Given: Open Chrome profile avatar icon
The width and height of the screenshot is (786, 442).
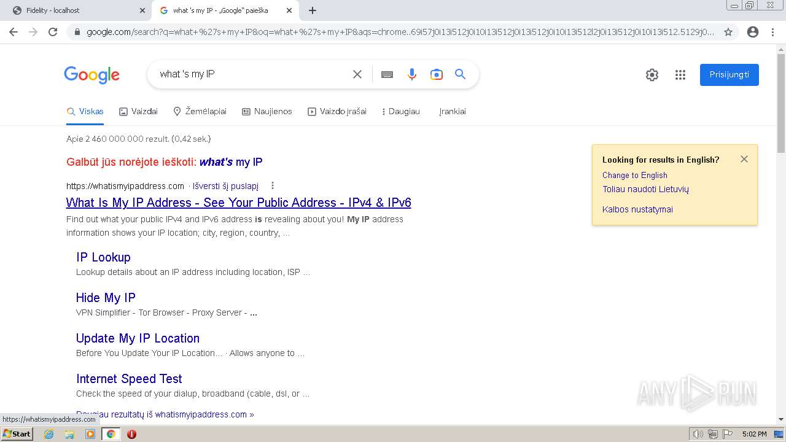Looking at the screenshot, I should pos(753,32).
